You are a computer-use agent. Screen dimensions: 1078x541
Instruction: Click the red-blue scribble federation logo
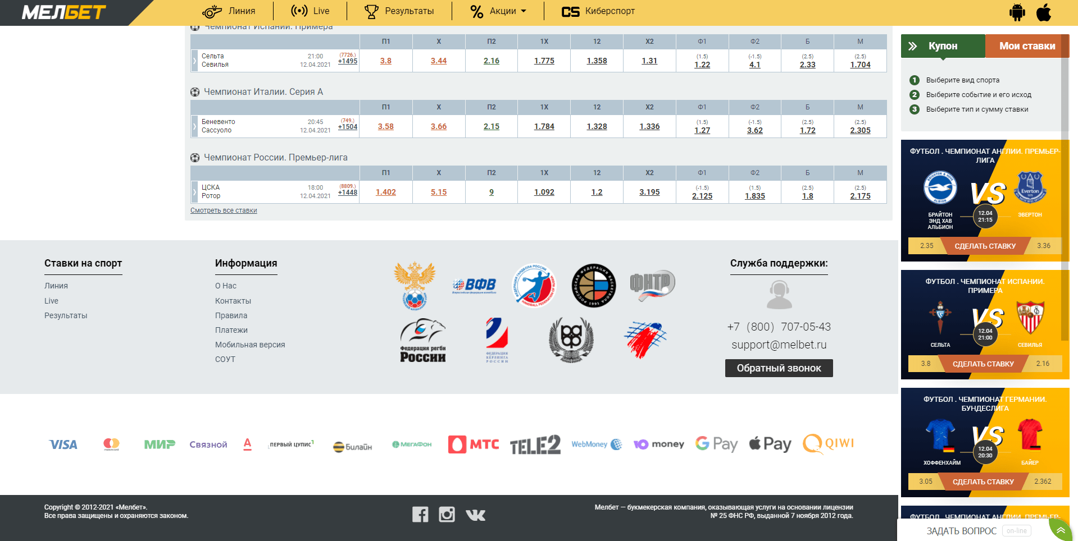645,340
